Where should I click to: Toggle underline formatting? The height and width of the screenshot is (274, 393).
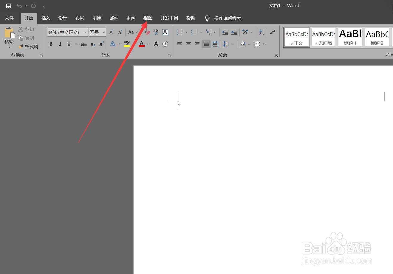[x=69, y=44]
